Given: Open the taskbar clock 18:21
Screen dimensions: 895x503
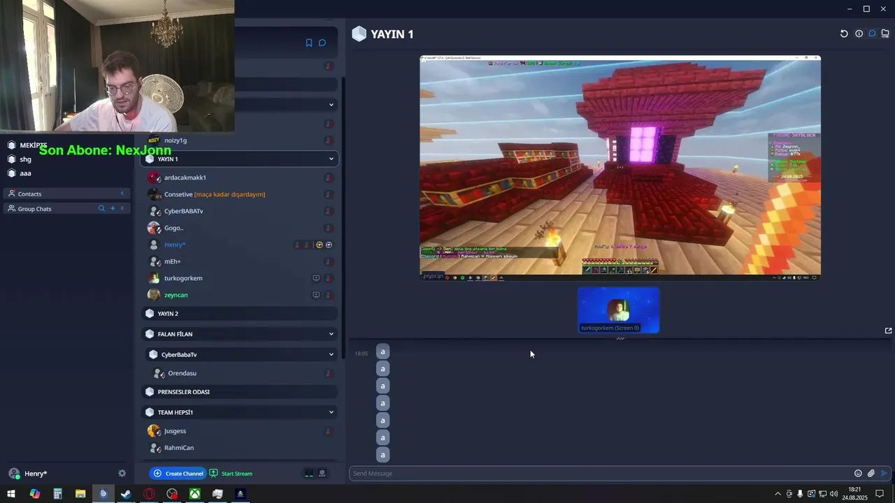Looking at the screenshot, I should pos(854,494).
